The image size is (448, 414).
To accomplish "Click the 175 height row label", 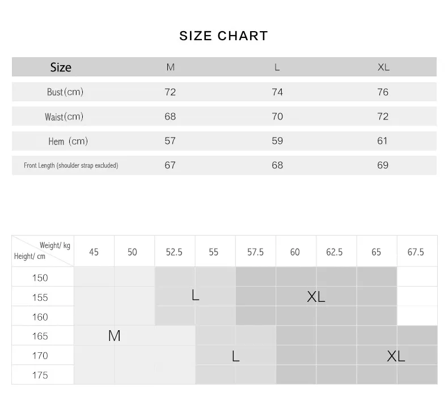I will click(x=40, y=375).
